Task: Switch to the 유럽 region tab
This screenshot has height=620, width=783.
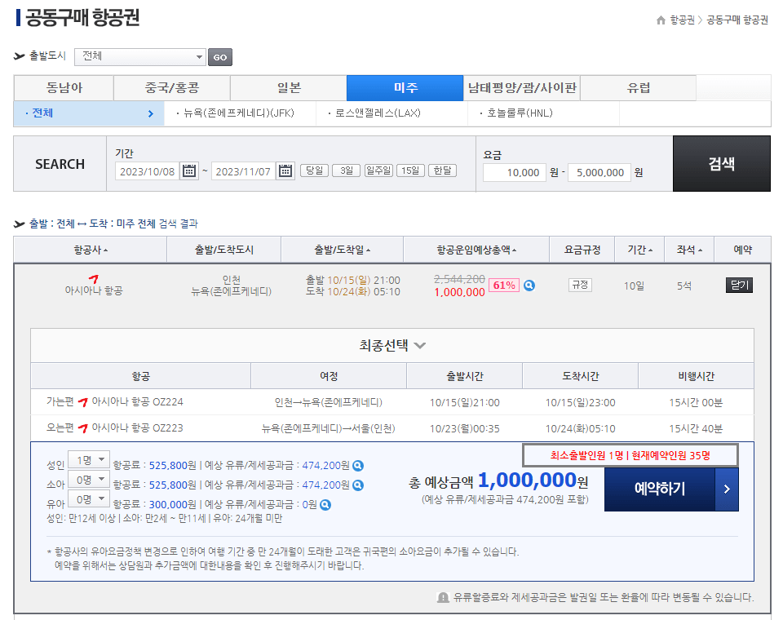Action: [x=638, y=87]
